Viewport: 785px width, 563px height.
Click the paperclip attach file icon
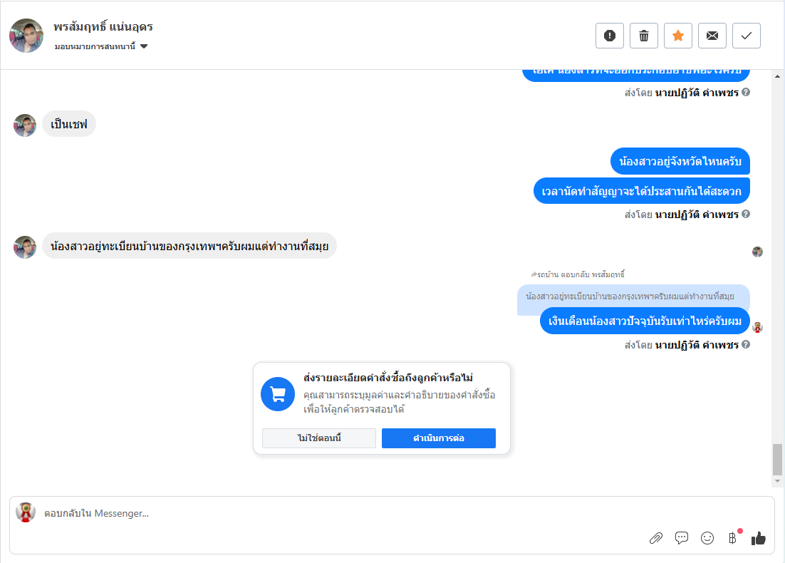click(656, 538)
